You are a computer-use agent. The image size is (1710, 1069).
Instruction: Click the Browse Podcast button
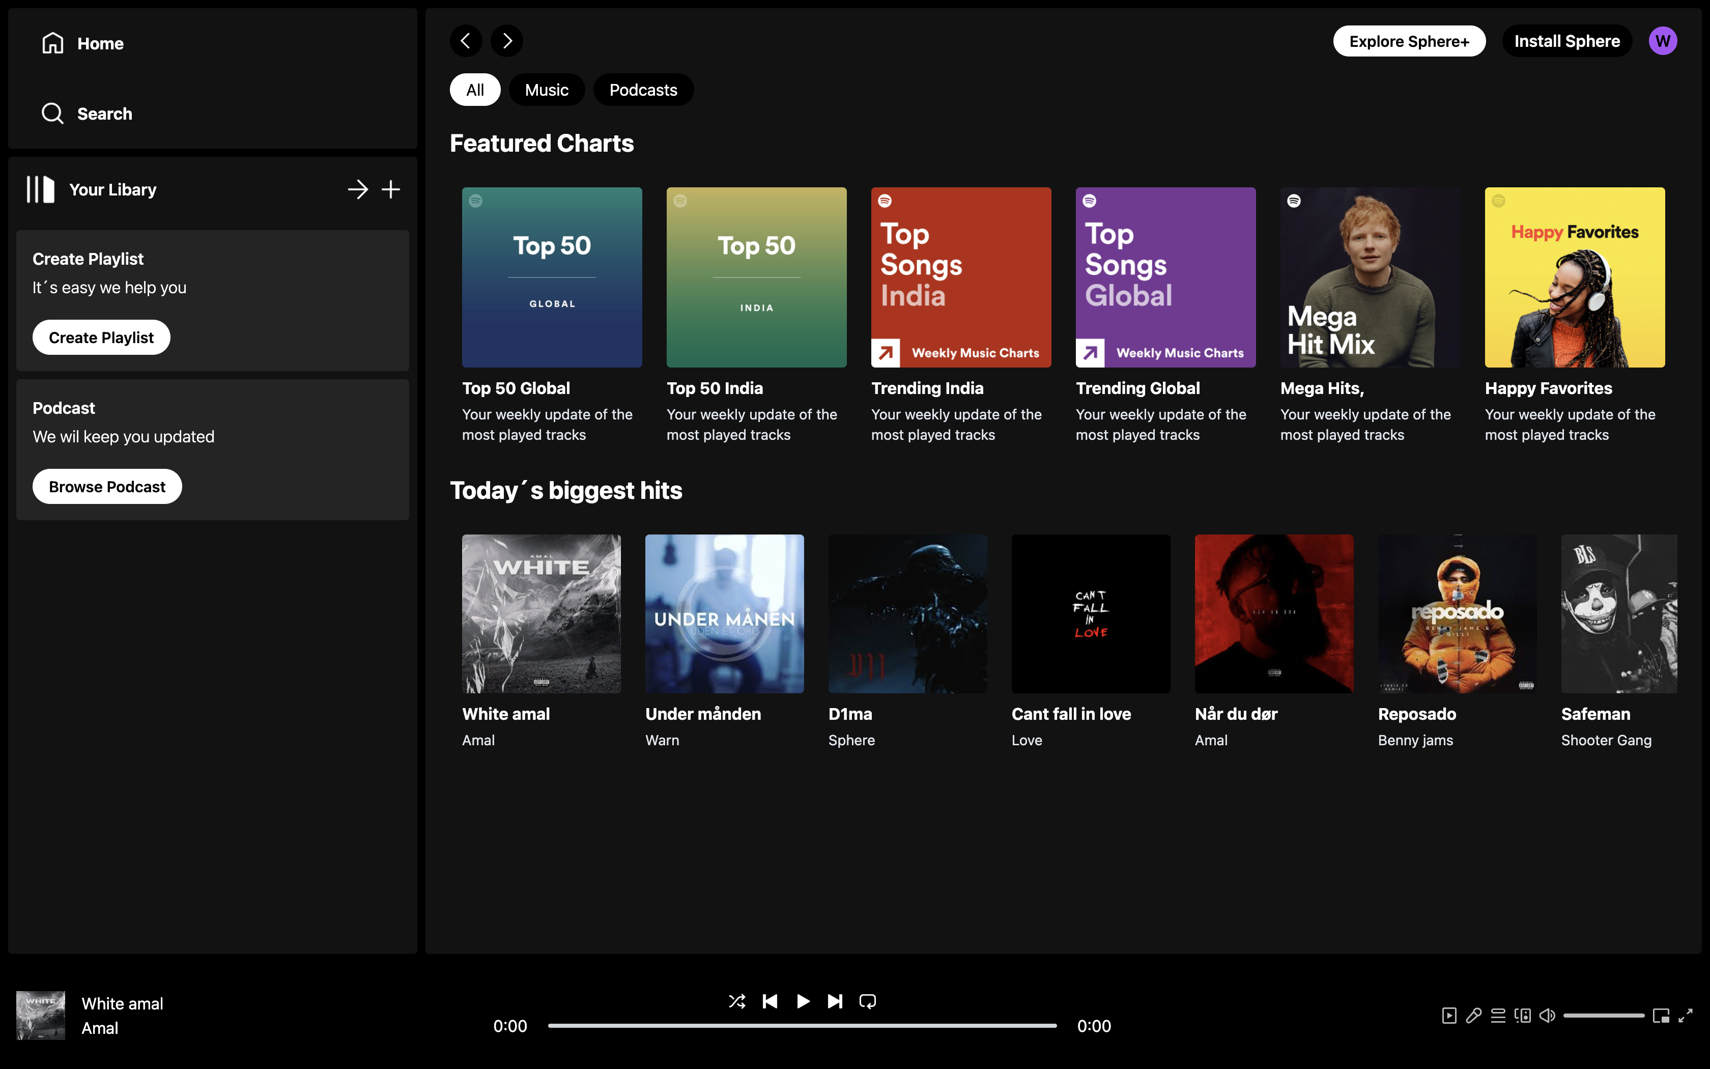pyautogui.click(x=107, y=487)
